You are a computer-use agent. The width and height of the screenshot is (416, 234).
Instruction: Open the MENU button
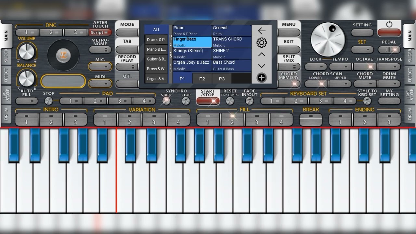[x=289, y=32]
